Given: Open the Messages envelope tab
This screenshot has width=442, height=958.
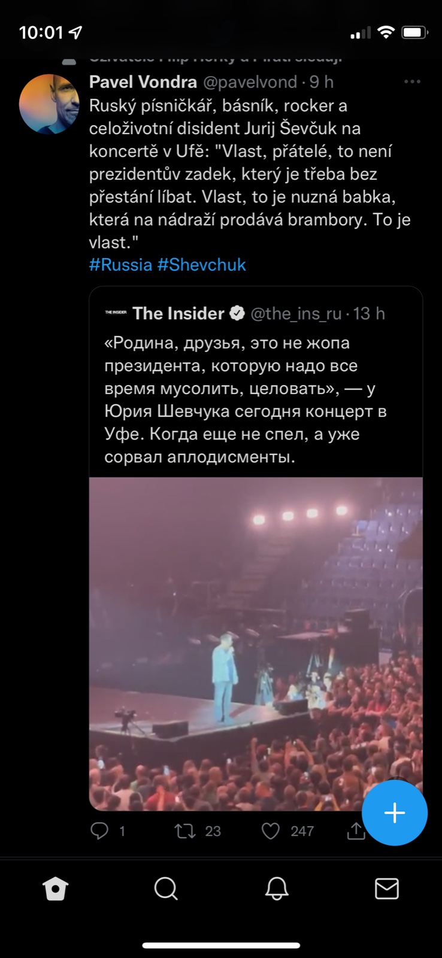Looking at the screenshot, I should coord(387,889).
